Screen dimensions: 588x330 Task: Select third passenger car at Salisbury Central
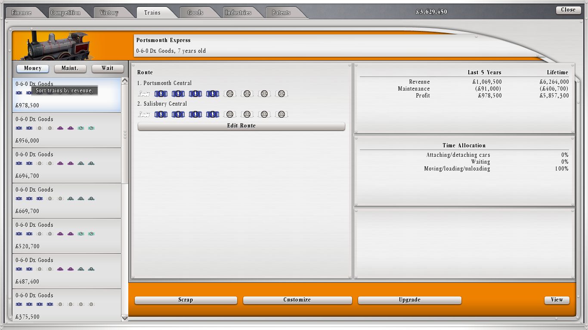coord(195,114)
